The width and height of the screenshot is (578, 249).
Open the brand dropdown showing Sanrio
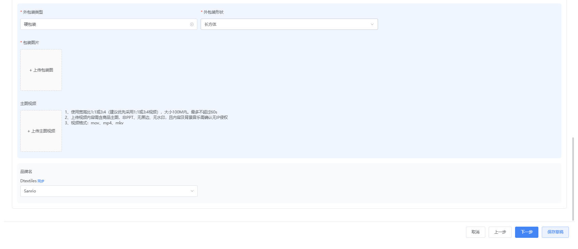point(109,191)
